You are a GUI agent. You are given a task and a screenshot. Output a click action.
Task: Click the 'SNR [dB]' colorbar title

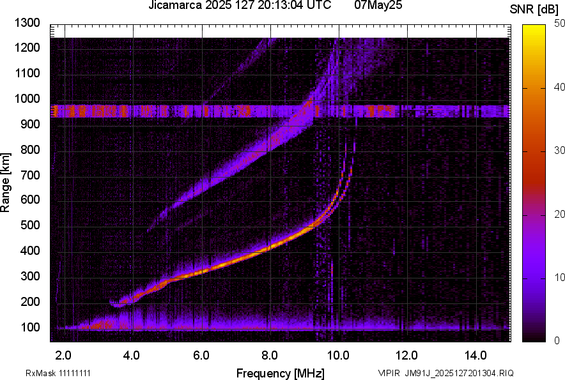(x=534, y=10)
